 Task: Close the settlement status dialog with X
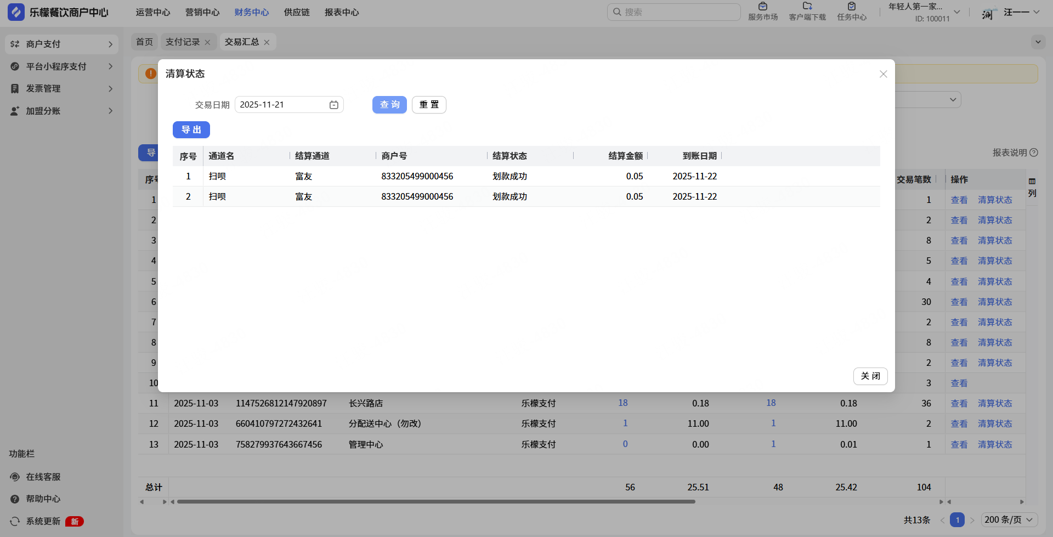point(883,74)
